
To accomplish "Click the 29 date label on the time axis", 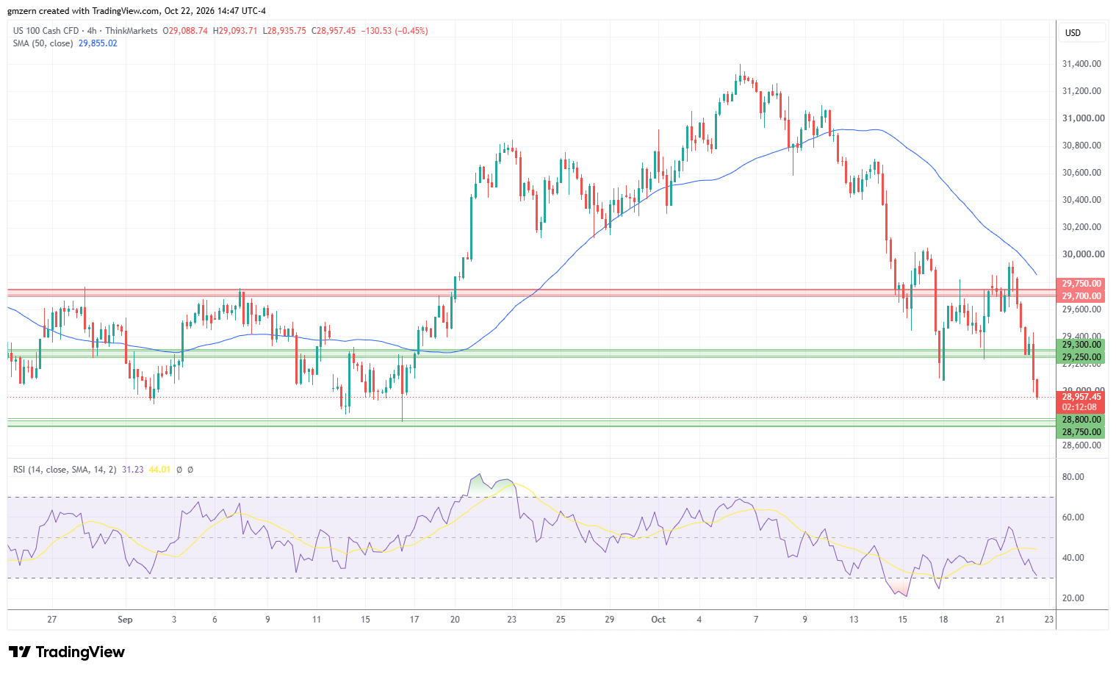I will [x=609, y=620].
